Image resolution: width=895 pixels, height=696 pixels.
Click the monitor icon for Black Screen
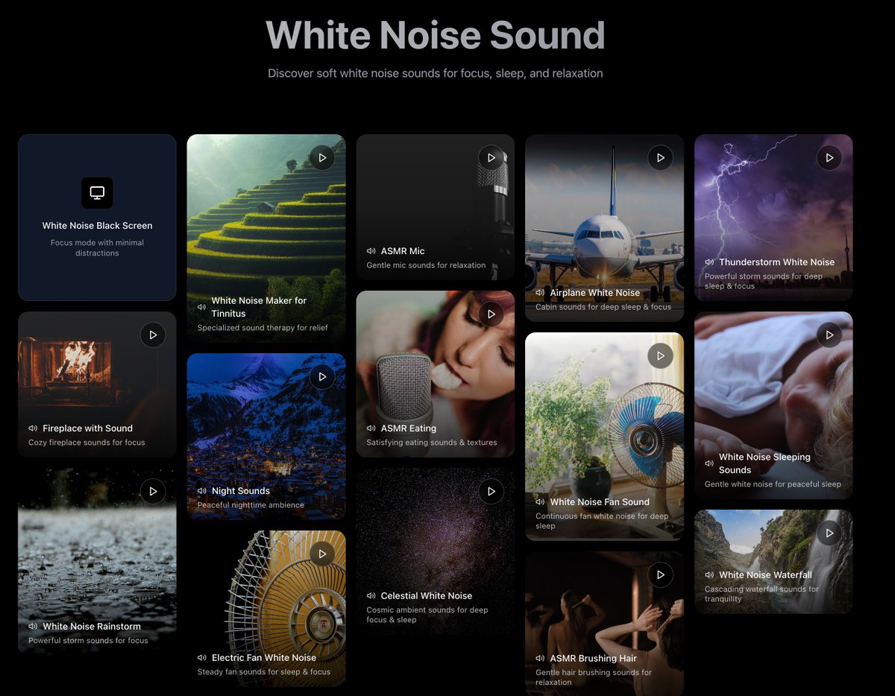click(x=97, y=193)
